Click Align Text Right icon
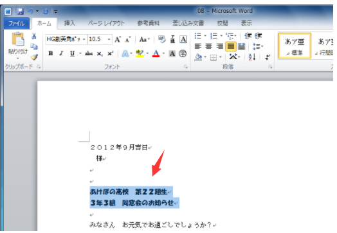Image resolution: width=337 pixels, height=233 pixels. [x=220, y=46]
